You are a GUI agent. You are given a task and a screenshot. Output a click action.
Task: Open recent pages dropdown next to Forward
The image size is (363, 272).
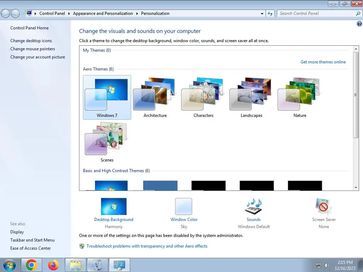click(22, 14)
